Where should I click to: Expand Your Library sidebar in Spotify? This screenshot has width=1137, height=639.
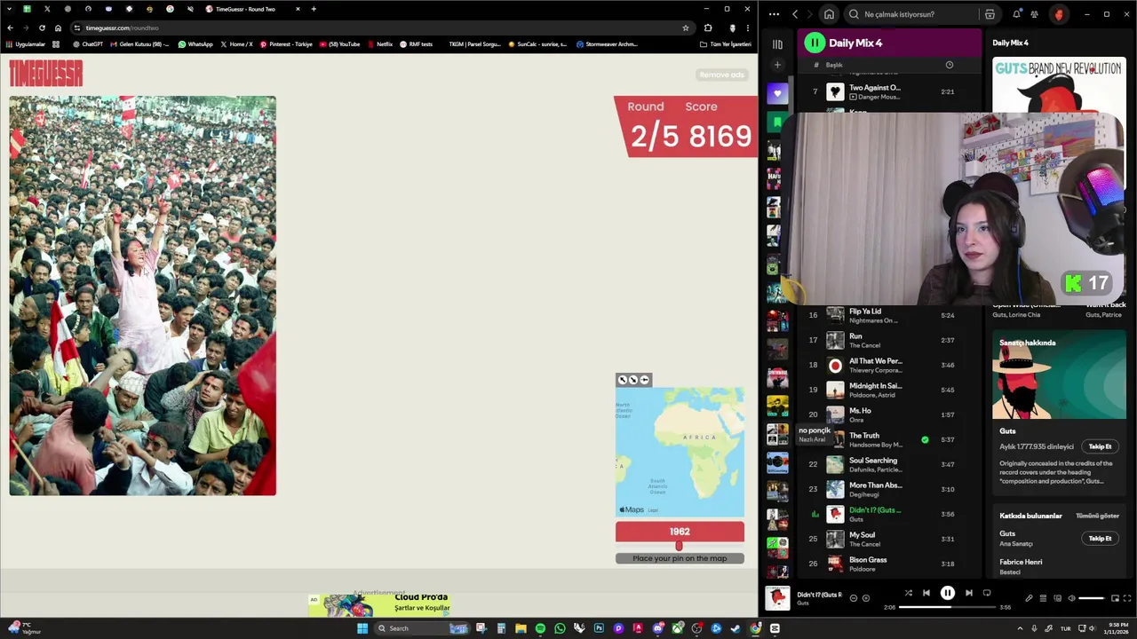[x=777, y=43]
